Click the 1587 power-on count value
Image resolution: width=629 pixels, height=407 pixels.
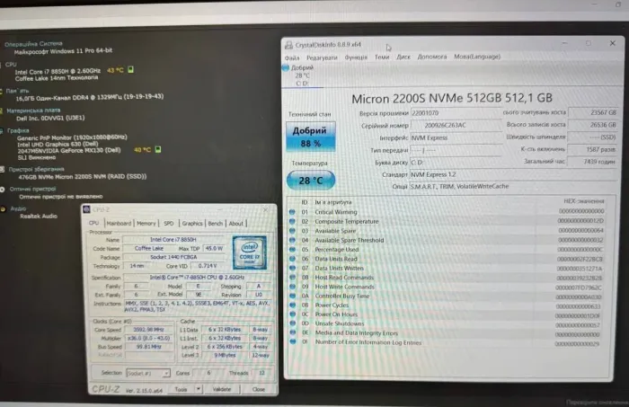(593, 149)
